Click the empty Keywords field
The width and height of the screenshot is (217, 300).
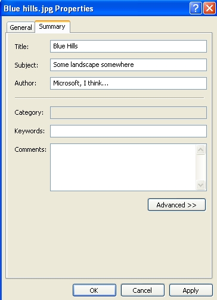coord(128,131)
